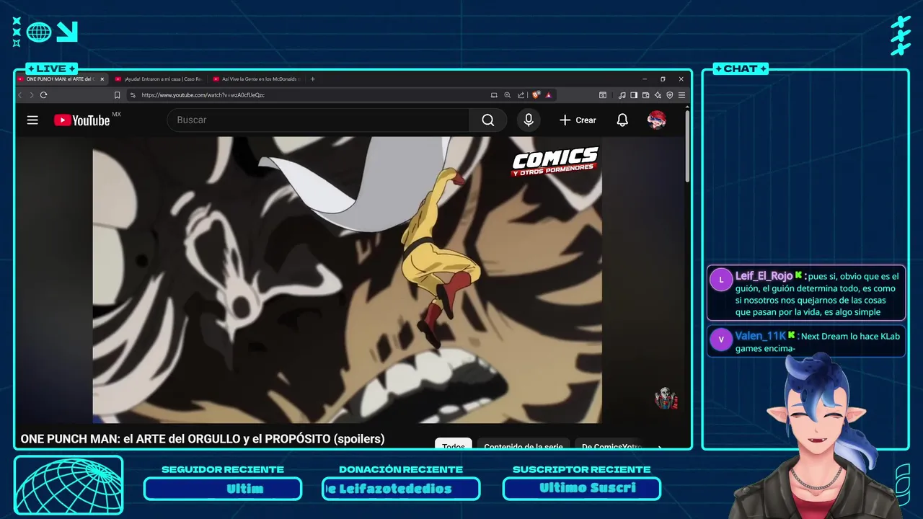Open the browser main menu
The width and height of the screenshot is (923, 519).
point(681,95)
